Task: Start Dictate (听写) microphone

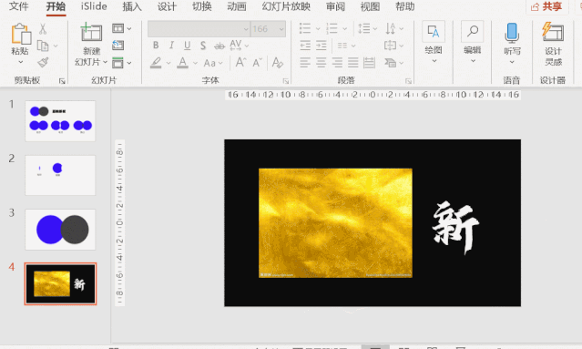Action: 512,42
